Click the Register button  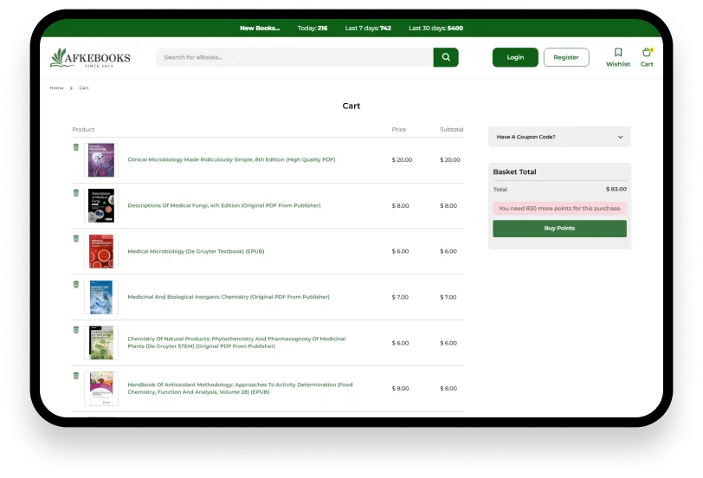pyautogui.click(x=566, y=57)
